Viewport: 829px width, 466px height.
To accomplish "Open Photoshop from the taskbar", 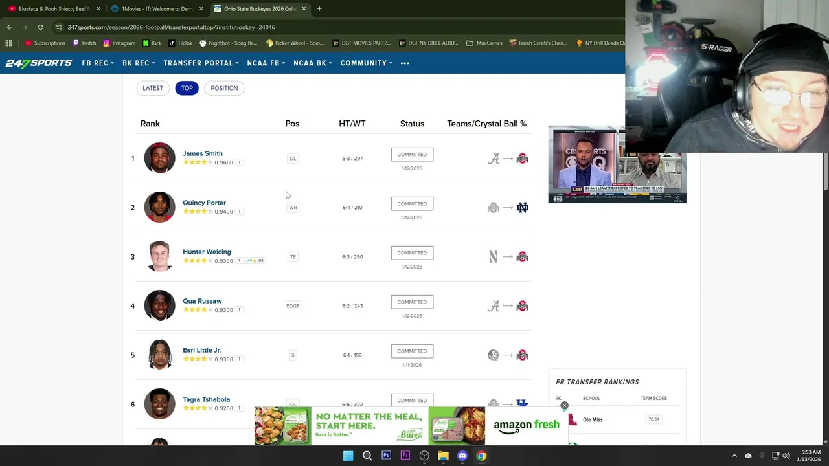I will click(386, 456).
